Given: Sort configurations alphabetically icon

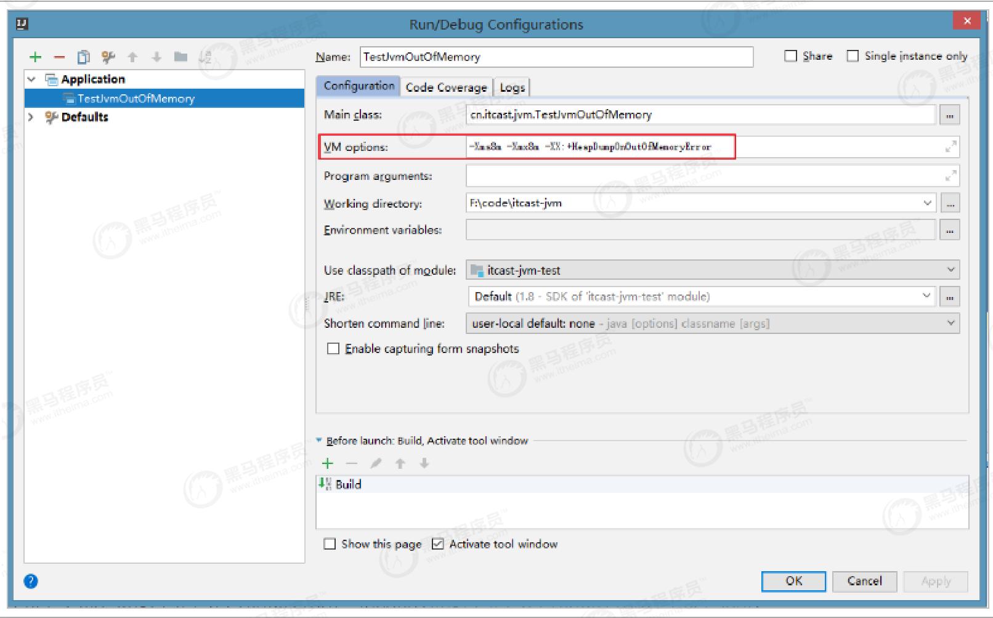Looking at the screenshot, I should pos(205,57).
